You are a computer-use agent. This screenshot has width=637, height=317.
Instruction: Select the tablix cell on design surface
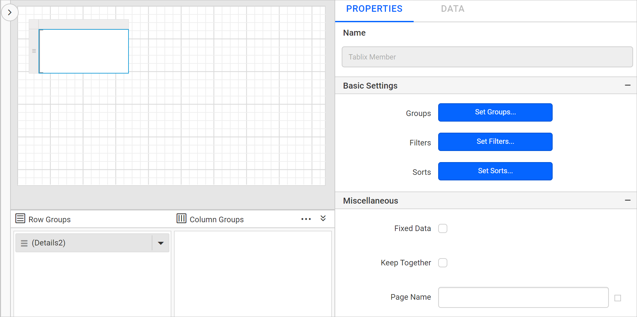click(x=84, y=51)
